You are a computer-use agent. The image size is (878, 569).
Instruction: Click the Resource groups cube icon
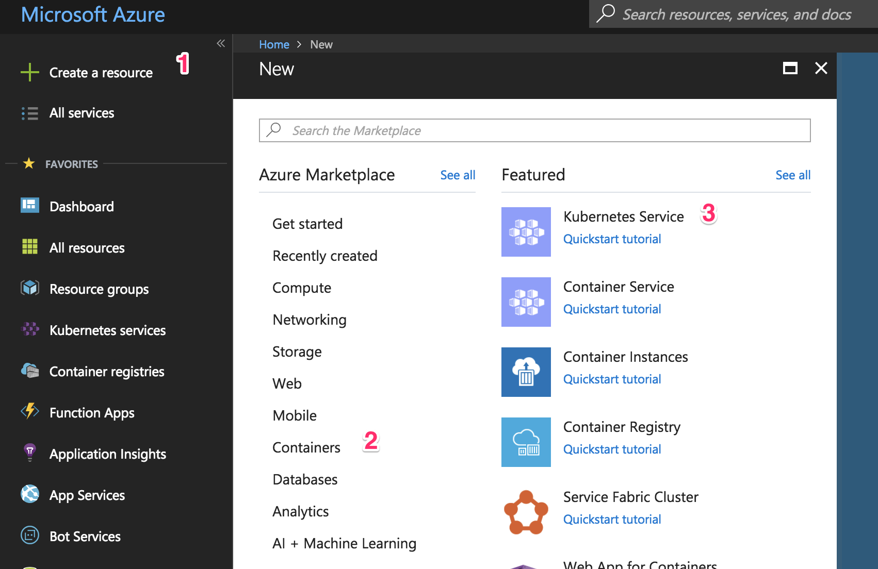click(30, 288)
